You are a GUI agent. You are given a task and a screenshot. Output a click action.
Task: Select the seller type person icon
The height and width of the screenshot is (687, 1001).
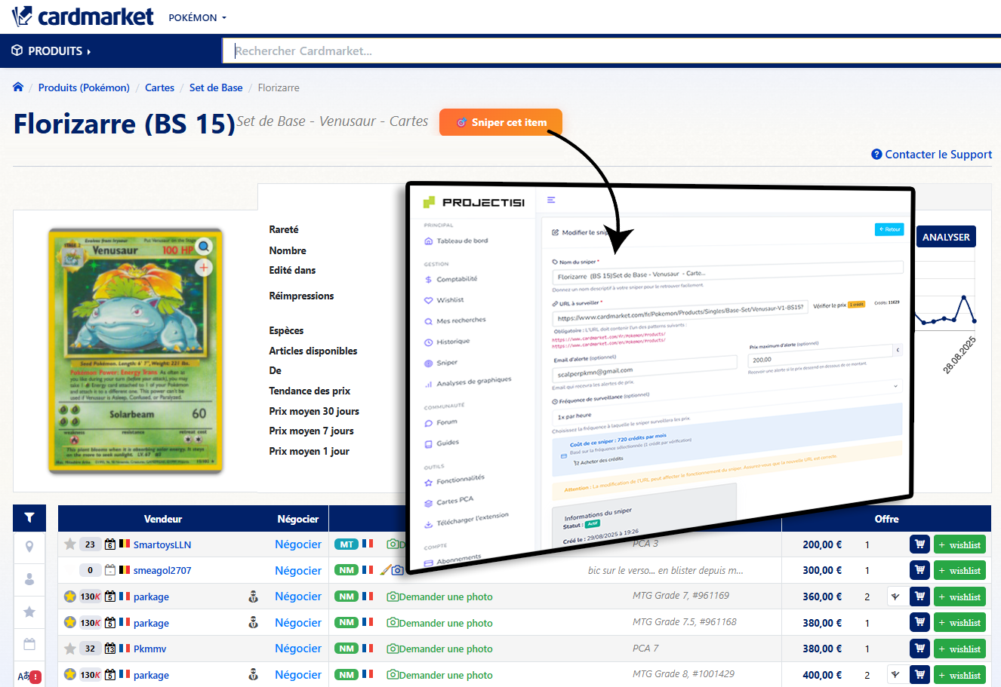pyautogui.click(x=29, y=579)
